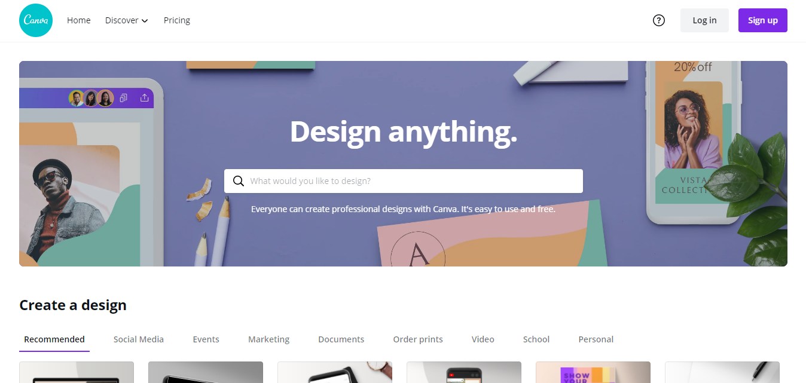Open the Marketing tab
Image resolution: width=806 pixels, height=383 pixels.
point(268,339)
